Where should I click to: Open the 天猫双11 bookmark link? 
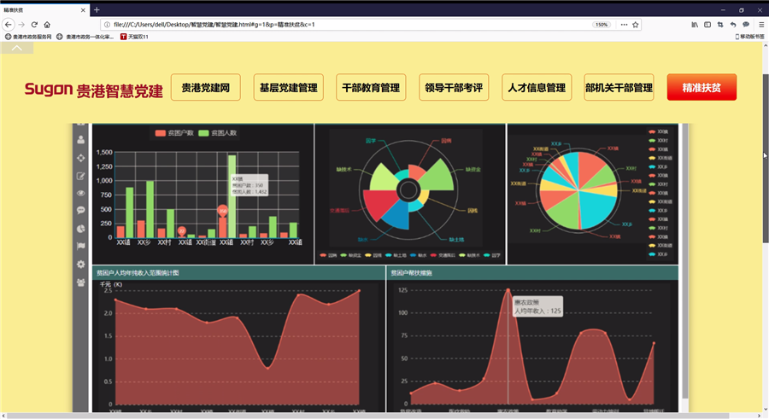(134, 37)
